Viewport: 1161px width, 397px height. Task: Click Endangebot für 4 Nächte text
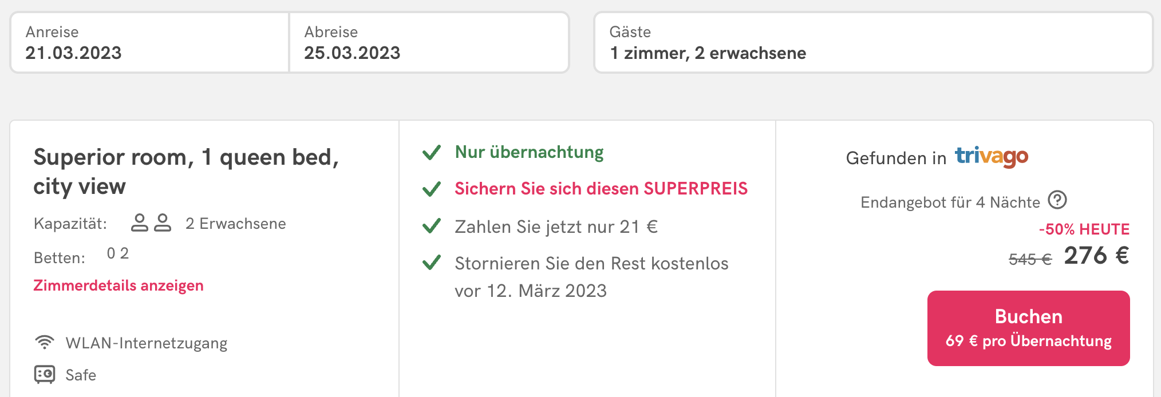(950, 202)
